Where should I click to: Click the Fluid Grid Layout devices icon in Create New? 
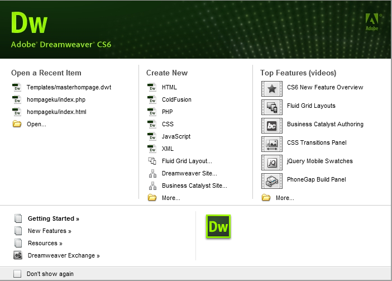click(152, 161)
